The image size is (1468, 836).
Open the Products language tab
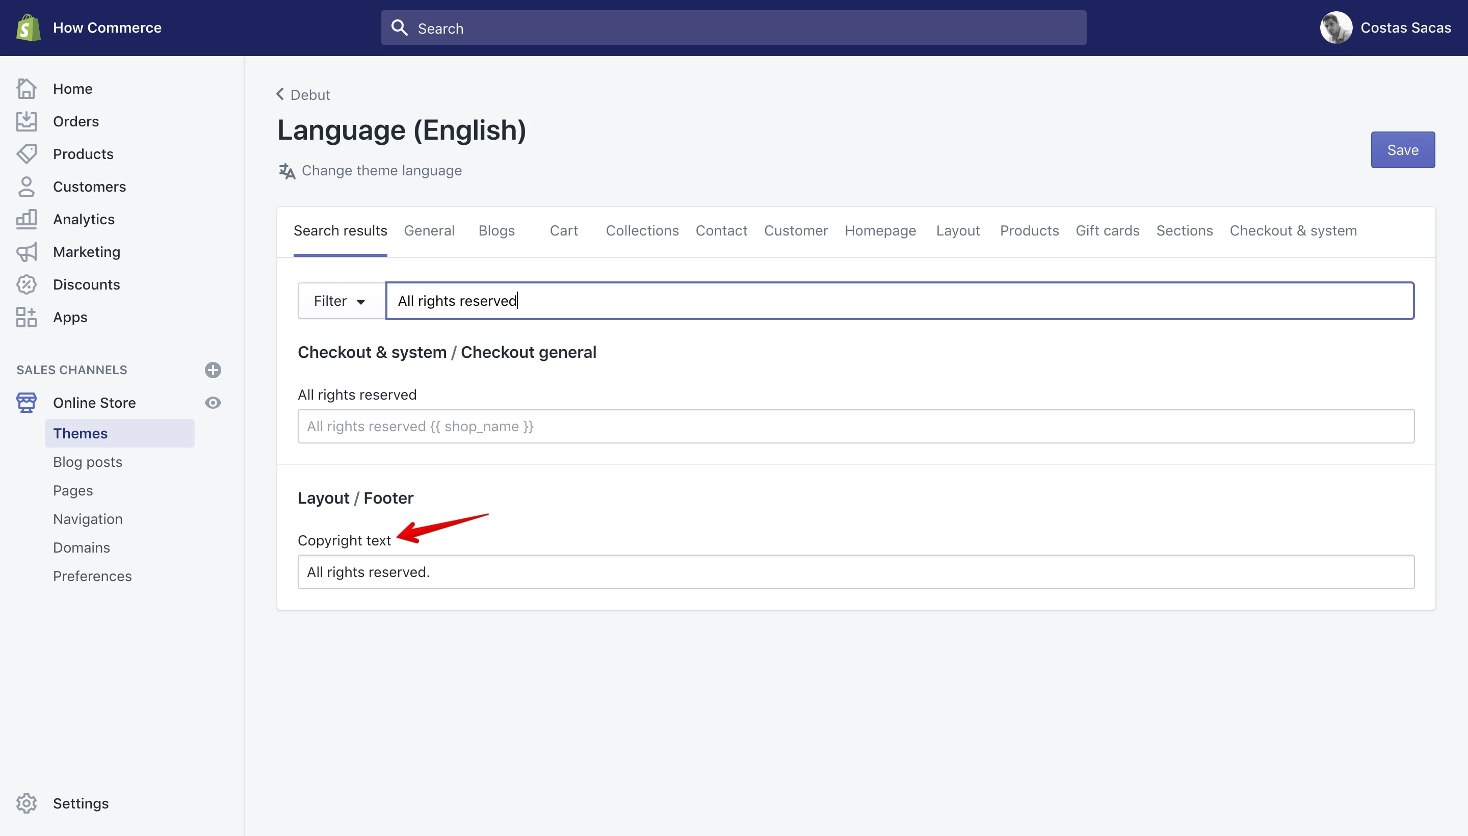1029,231
